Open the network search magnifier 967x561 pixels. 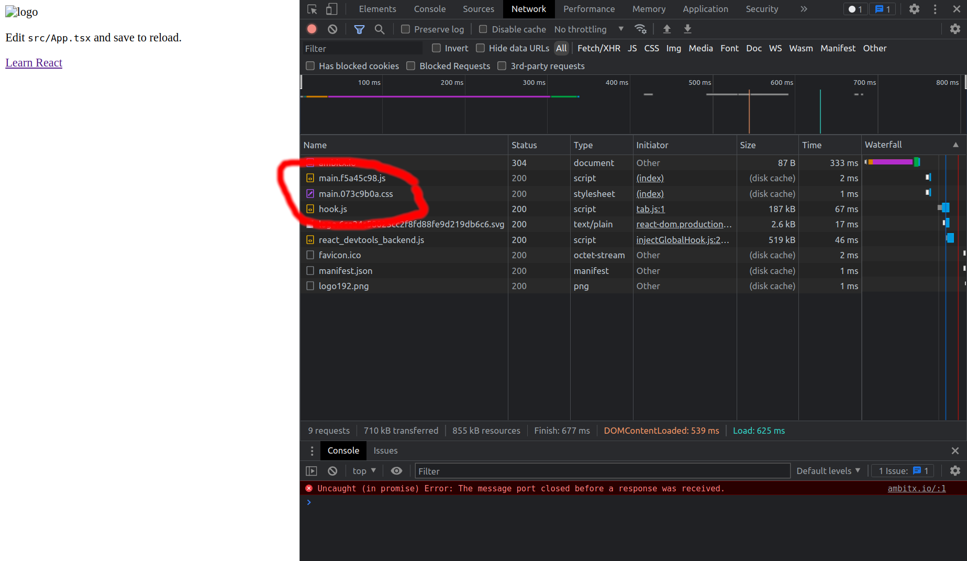(x=380, y=29)
